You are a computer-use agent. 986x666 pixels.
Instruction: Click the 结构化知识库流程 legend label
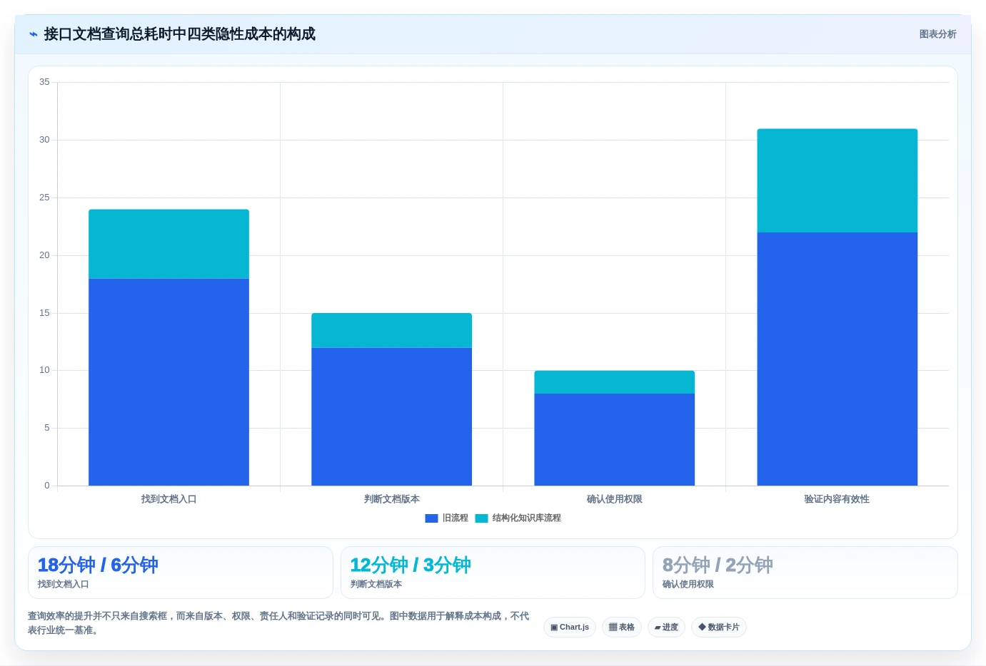pos(527,518)
